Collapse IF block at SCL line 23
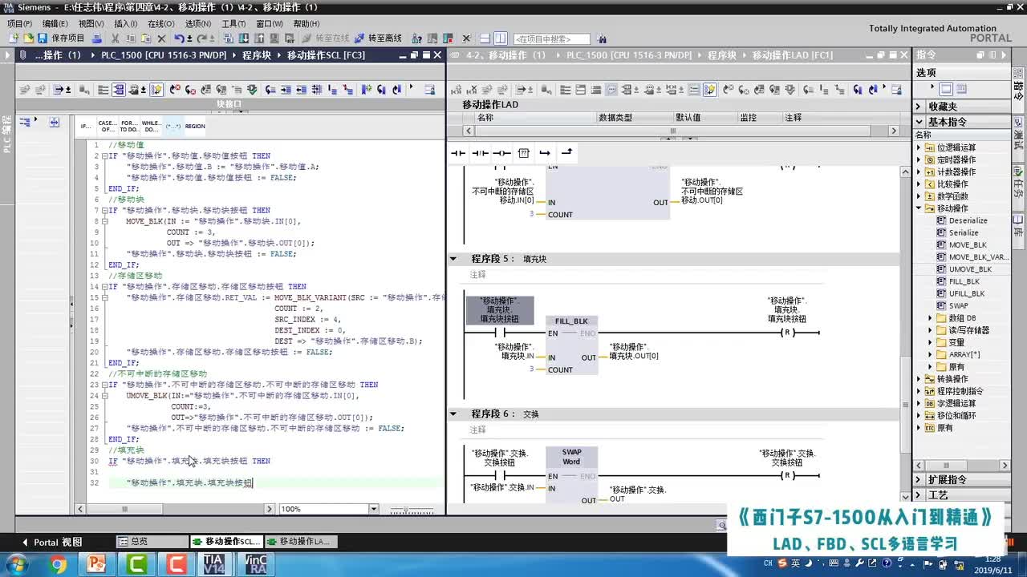Screen dimensions: 1027x577 point(104,385)
